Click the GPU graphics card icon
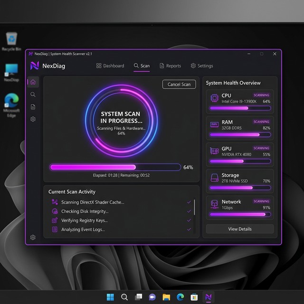The width and height of the screenshot is (304, 304). 214,151
